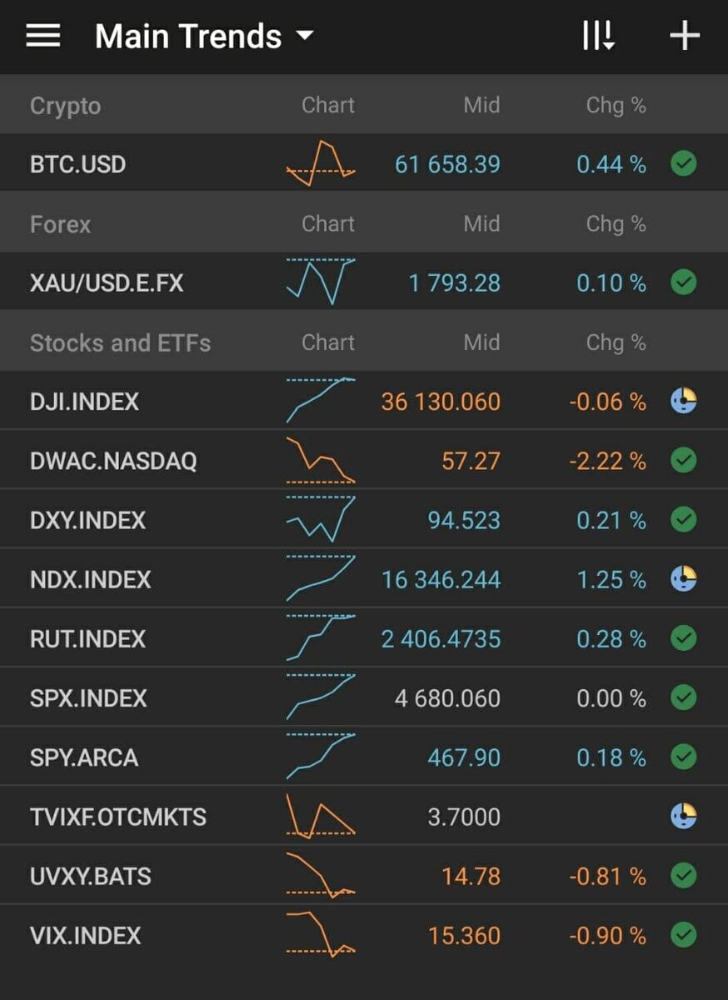The image size is (728, 1000).
Task: Click green check status icon for VIX.INDEX
Action: tap(684, 935)
